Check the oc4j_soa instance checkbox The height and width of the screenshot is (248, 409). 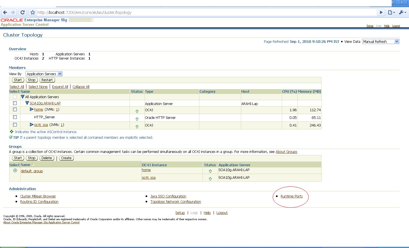(15, 125)
